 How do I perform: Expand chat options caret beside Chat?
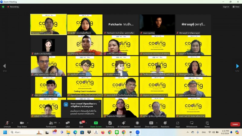pyautogui.click(x=86, y=123)
